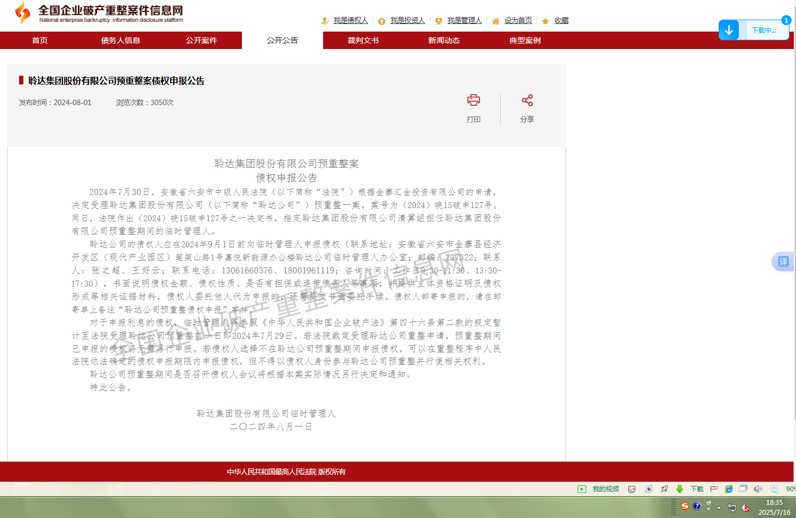
Task: Click the 分享 share label
Action: point(527,119)
